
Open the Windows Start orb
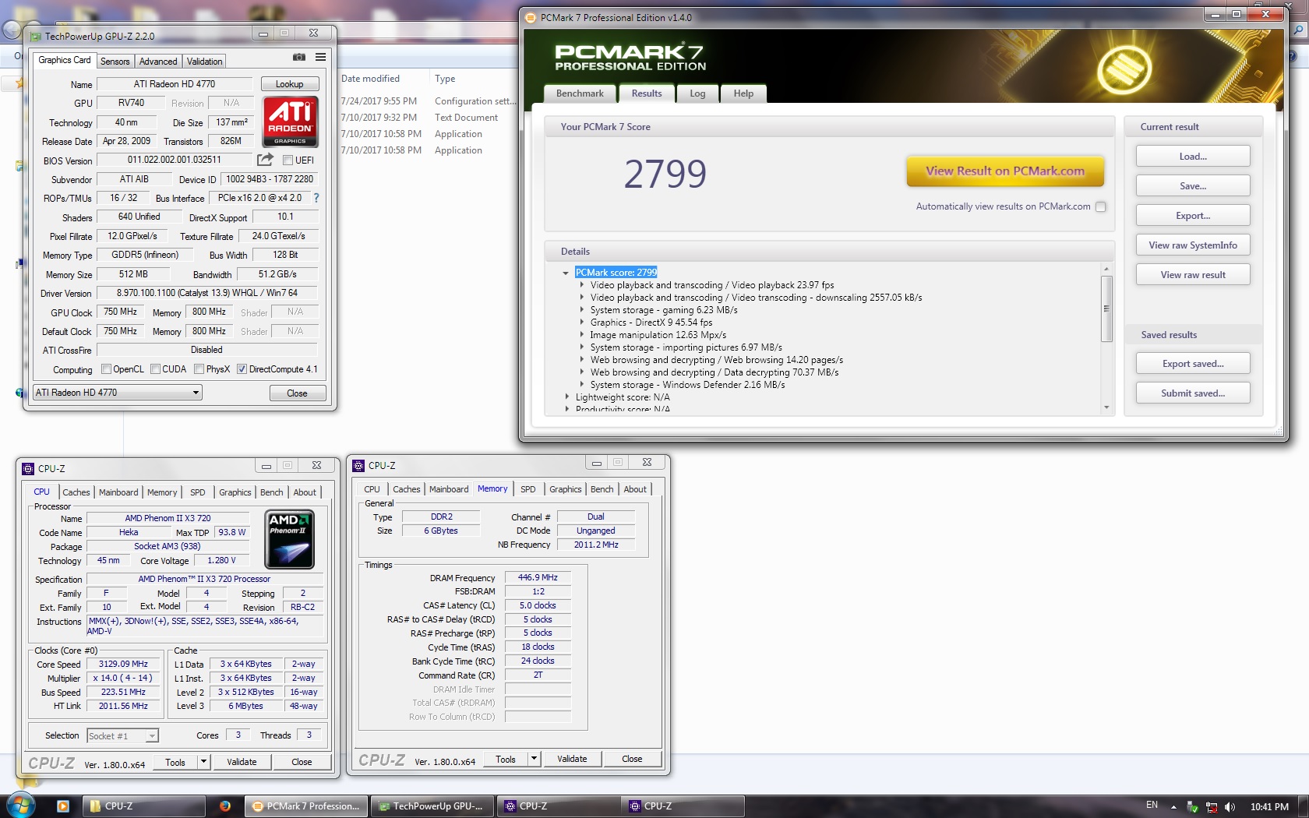tap(19, 805)
